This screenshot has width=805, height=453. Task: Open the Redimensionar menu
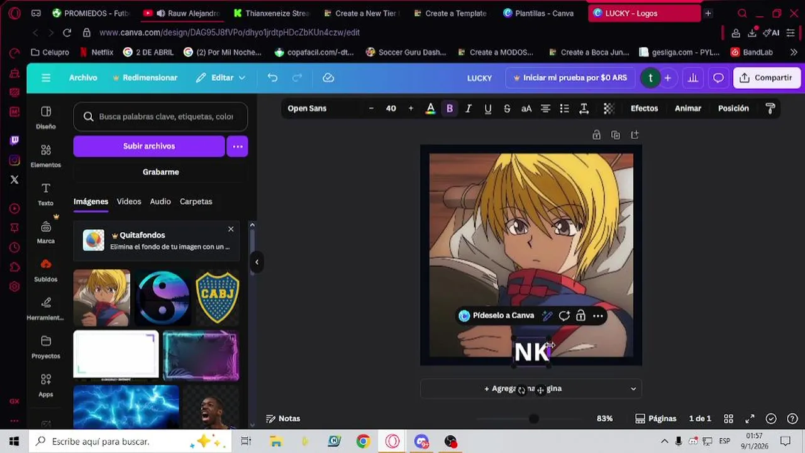point(145,78)
